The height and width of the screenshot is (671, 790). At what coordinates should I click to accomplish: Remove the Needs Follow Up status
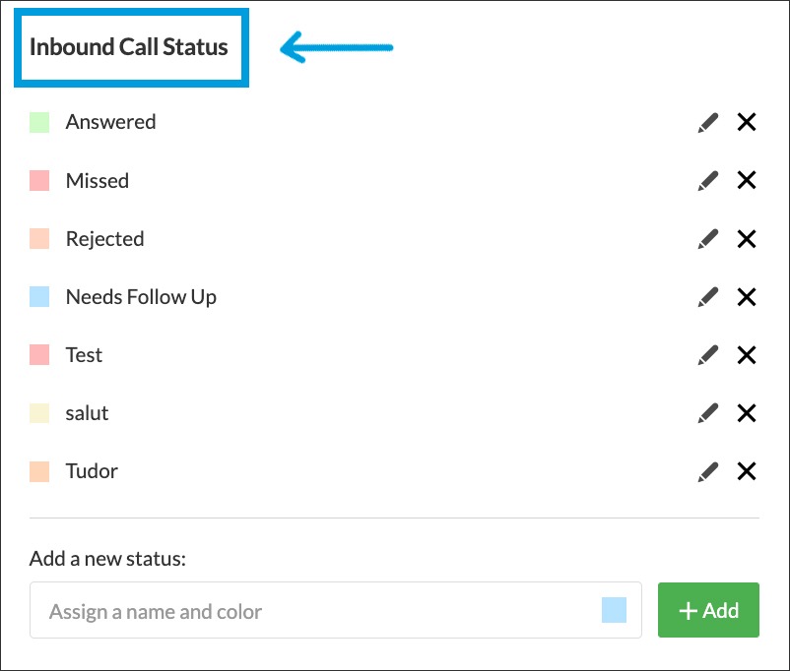[747, 297]
